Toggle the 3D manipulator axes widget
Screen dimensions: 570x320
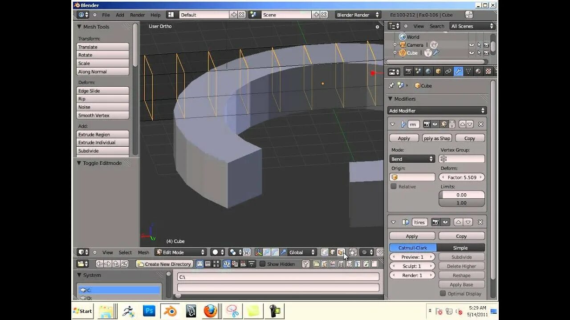(258, 252)
